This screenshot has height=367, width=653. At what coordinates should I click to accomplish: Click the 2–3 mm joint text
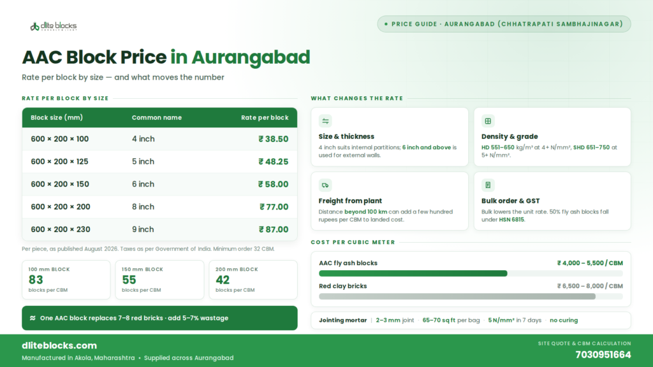pyautogui.click(x=395, y=320)
